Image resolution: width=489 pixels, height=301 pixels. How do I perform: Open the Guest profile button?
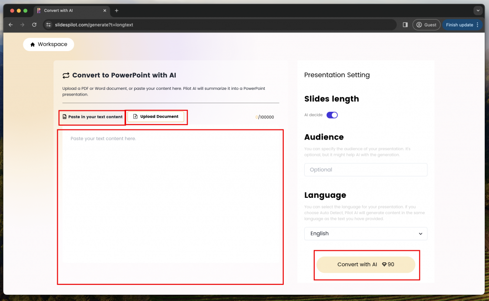426,25
